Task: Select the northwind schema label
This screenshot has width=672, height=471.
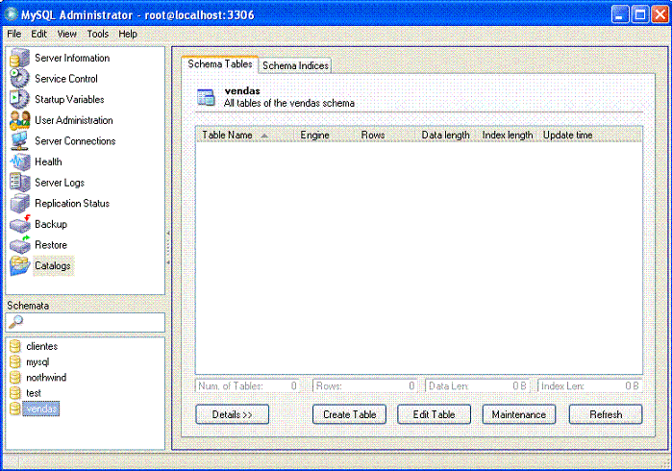Action: 46,377
